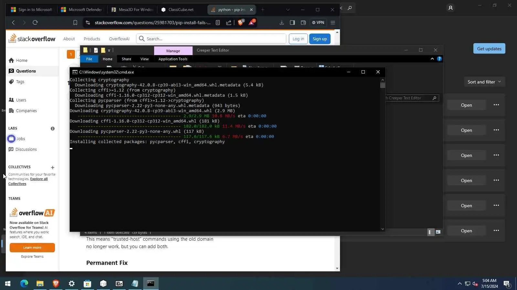Viewport: 517px width, 290px height.
Task: Click the cmd window scrollbar down arrow
Action: 383,229
